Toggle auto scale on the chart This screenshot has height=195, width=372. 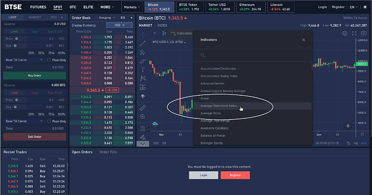point(364,143)
